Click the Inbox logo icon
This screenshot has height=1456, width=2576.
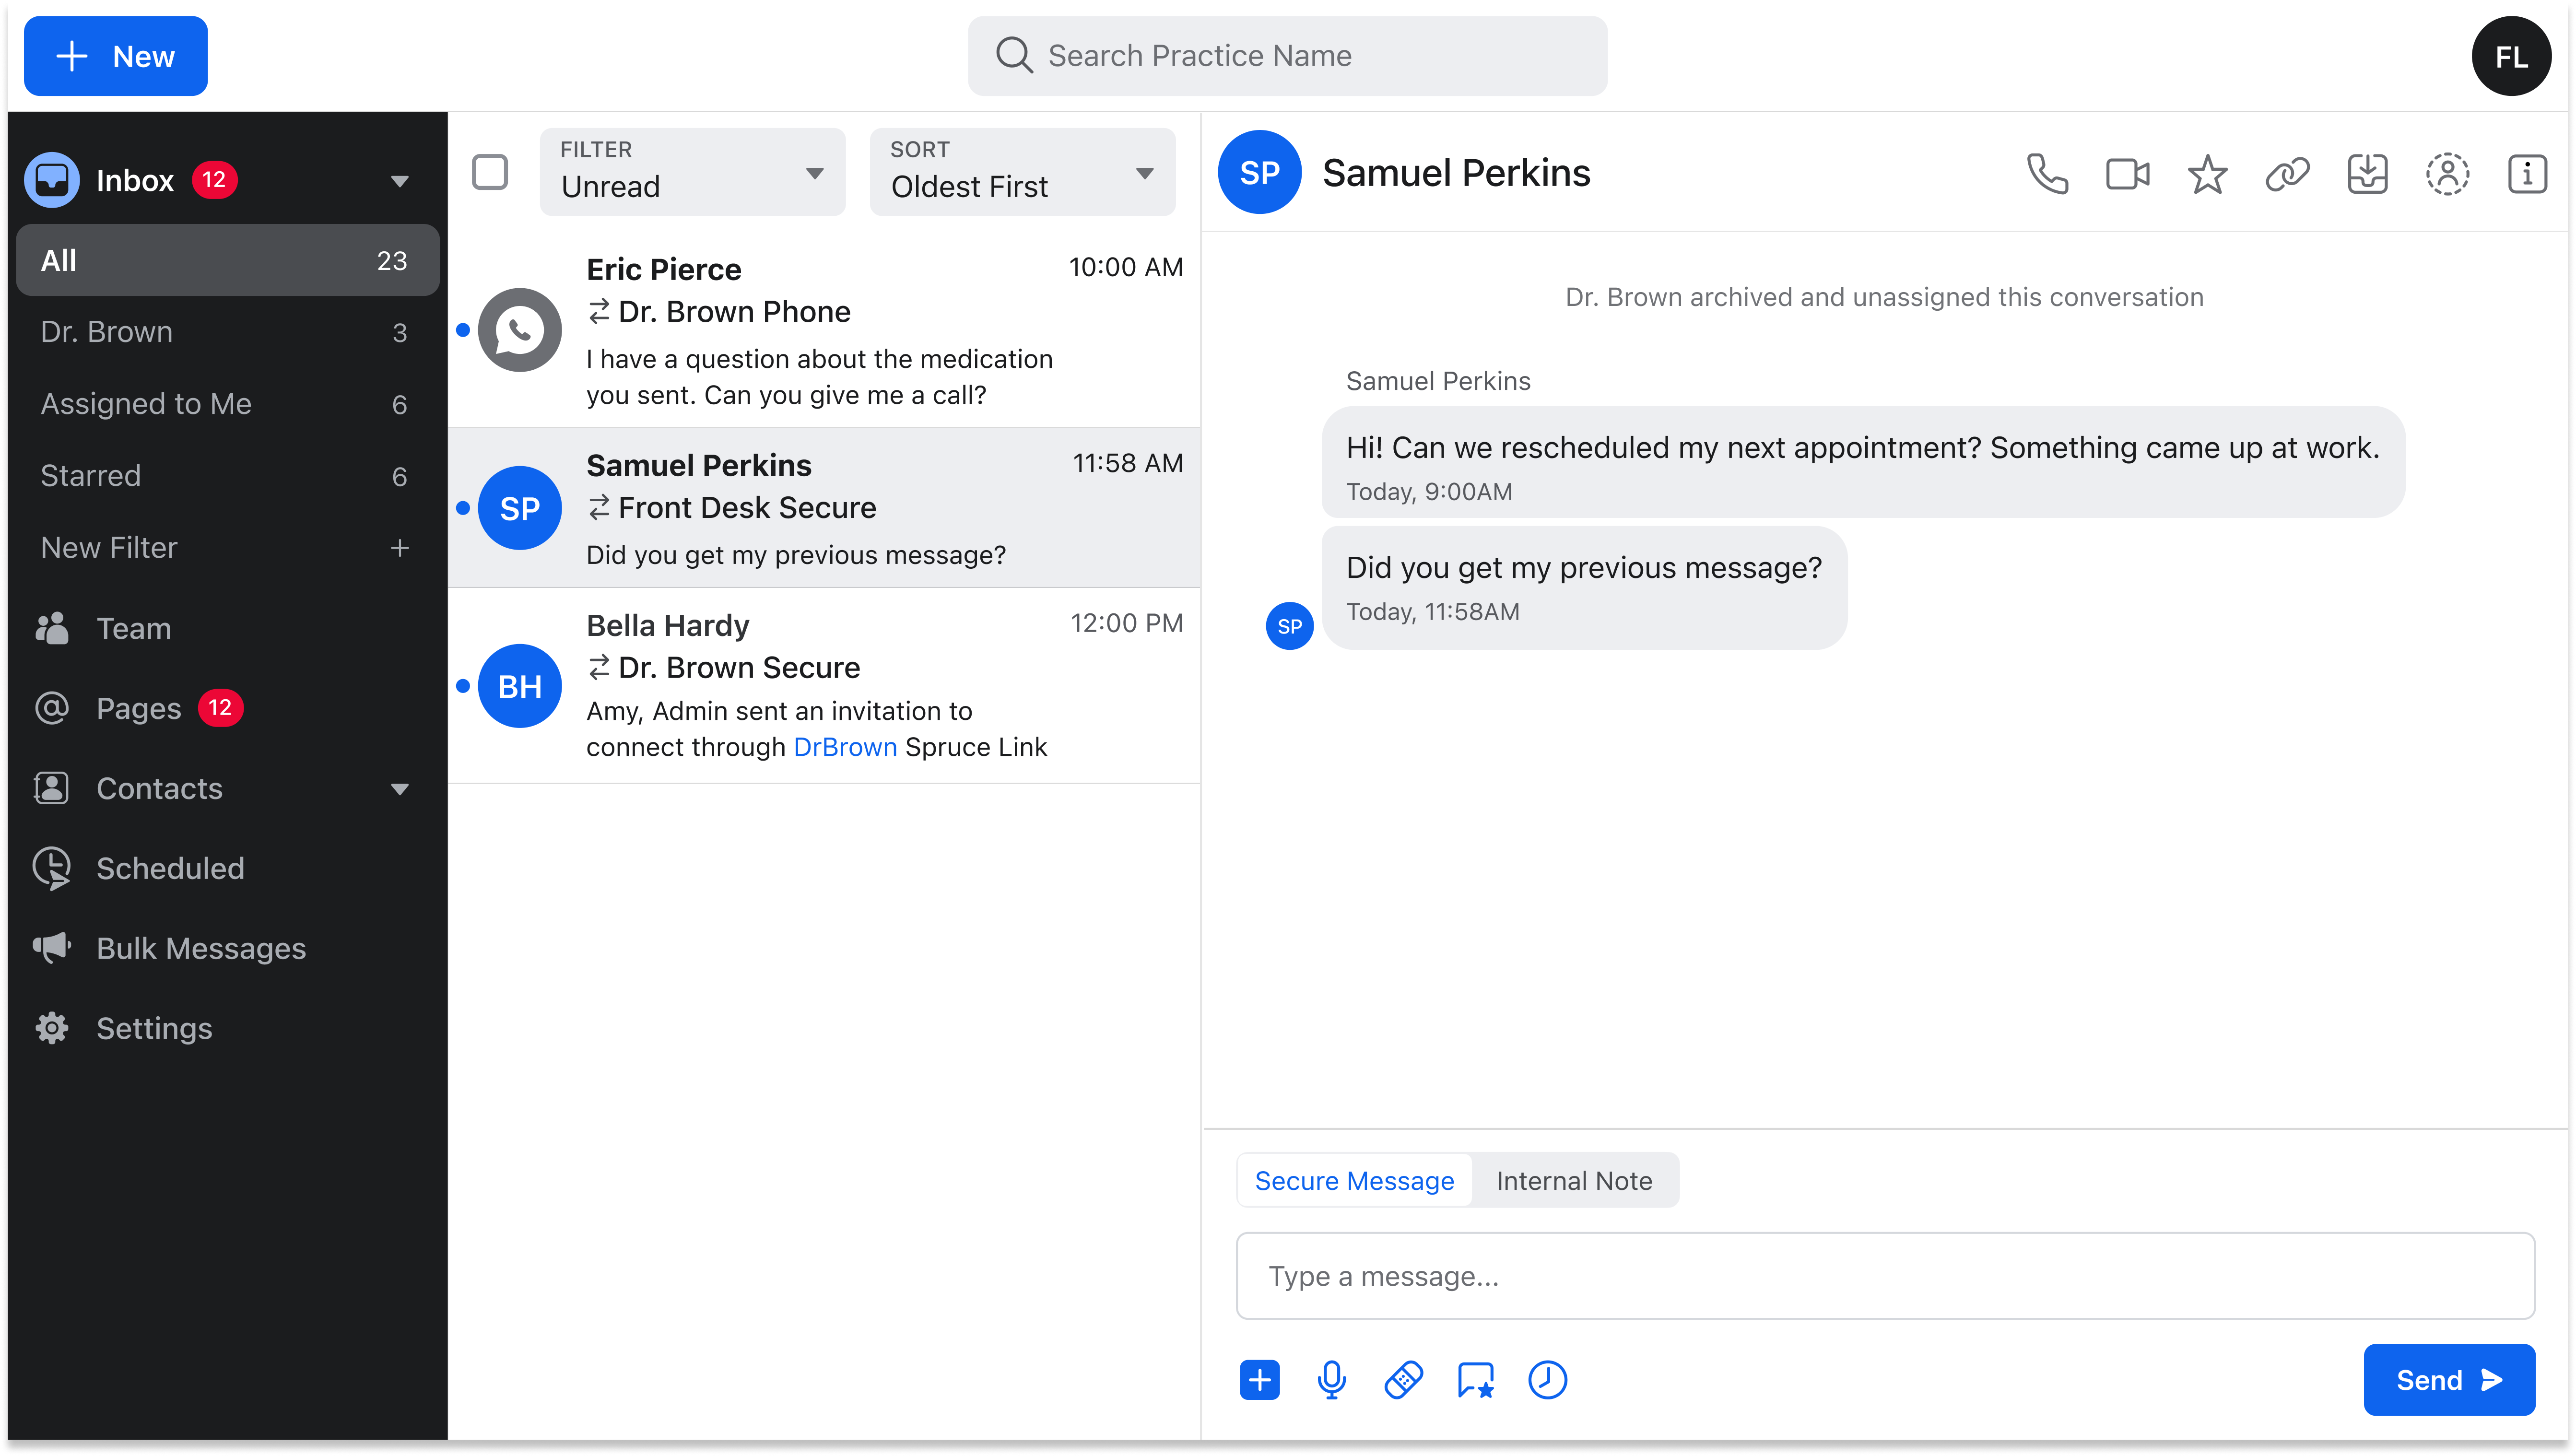point(52,180)
